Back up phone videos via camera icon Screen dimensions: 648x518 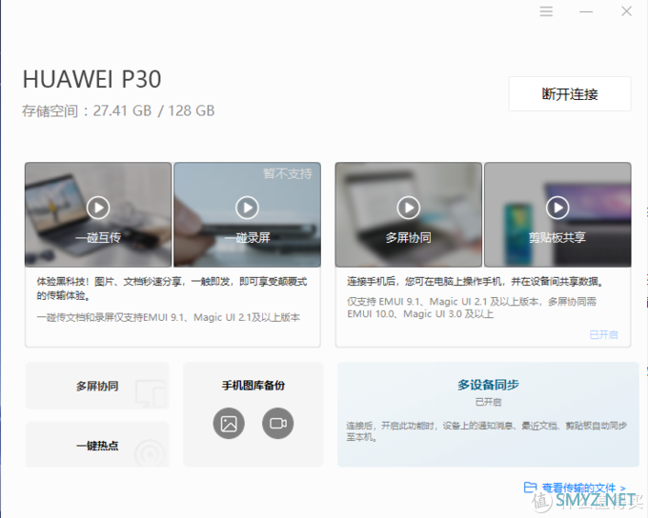(x=277, y=424)
